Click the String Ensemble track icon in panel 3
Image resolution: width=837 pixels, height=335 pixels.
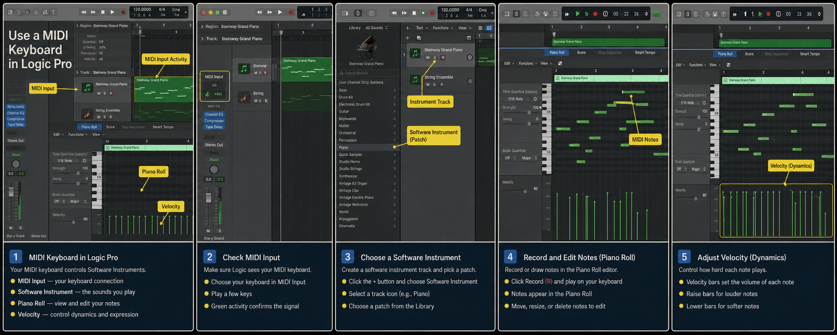pos(415,80)
